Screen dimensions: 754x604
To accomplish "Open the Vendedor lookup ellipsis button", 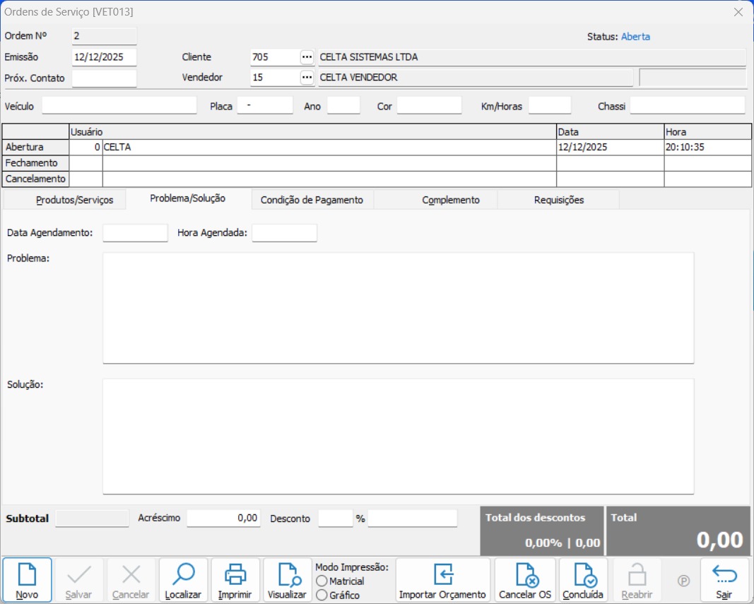I will (x=307, y=78).
